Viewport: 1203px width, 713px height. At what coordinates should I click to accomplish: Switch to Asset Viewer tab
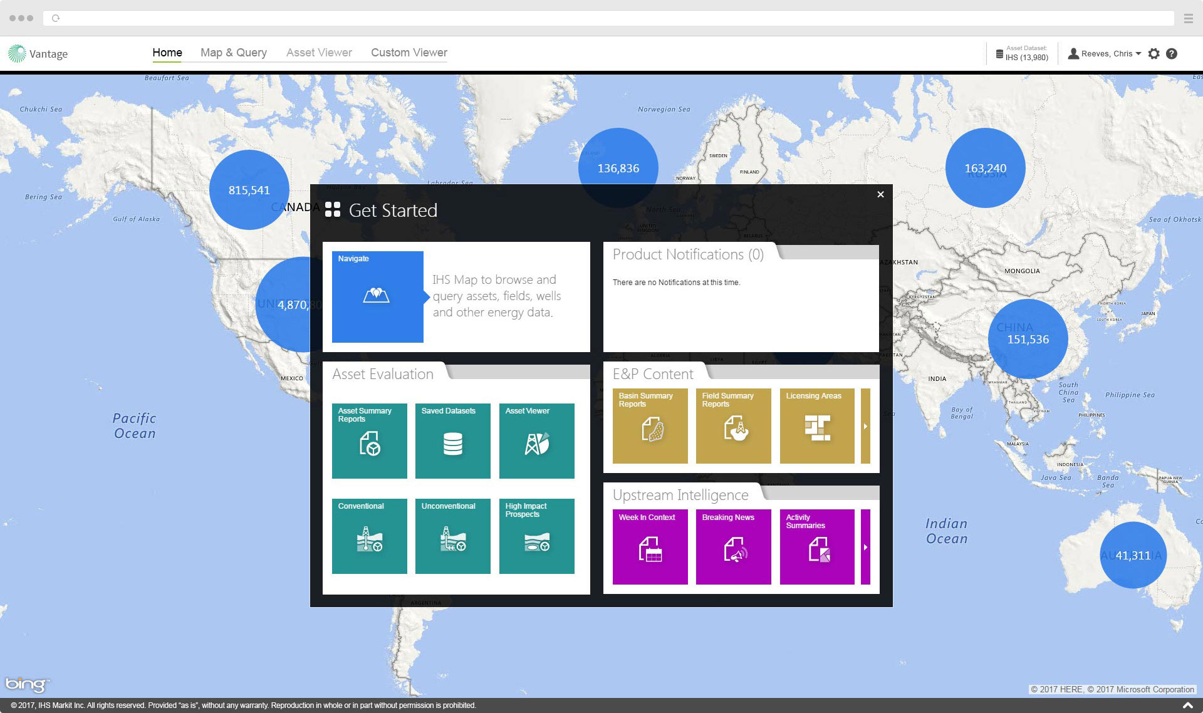pyautogui.click(x=319, y=53)
